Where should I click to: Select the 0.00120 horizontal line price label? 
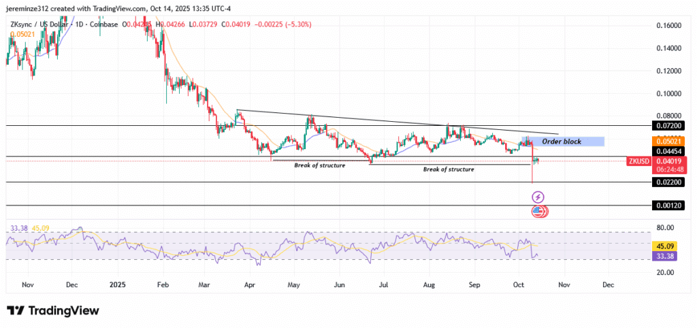click(x=669, y=206)
